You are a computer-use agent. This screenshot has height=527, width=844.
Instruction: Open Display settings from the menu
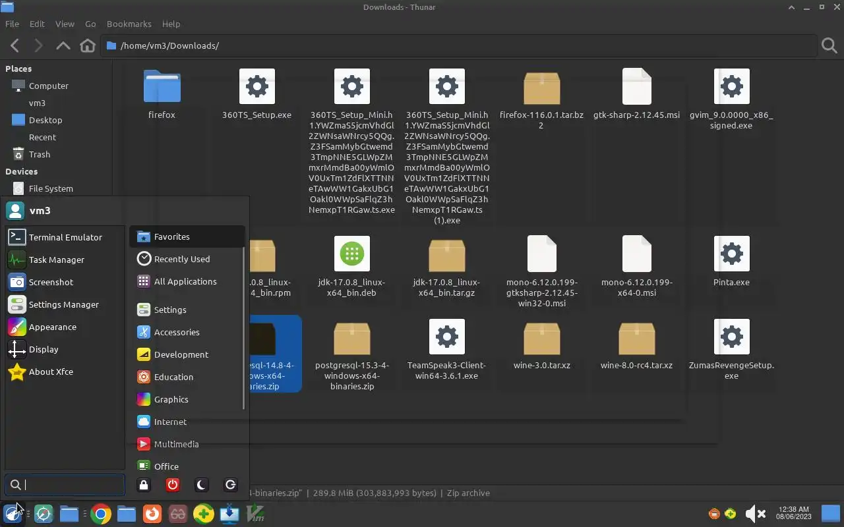pos(65,349)
